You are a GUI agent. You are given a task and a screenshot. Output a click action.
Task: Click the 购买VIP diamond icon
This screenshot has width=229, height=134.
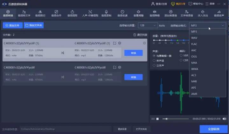(173, 4)
